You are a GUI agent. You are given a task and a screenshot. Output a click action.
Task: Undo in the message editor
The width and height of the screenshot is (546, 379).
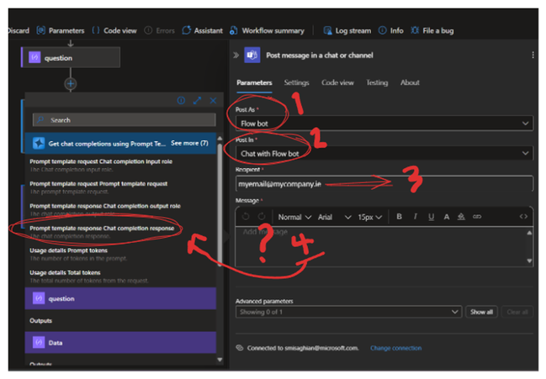246,217
